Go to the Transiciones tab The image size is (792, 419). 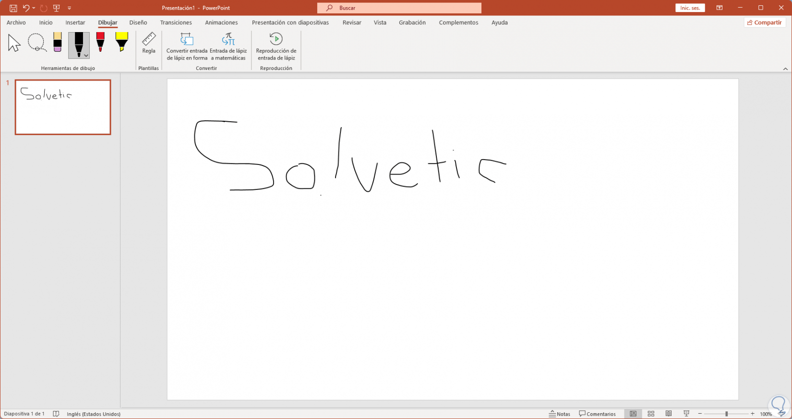tap(176, 23)
